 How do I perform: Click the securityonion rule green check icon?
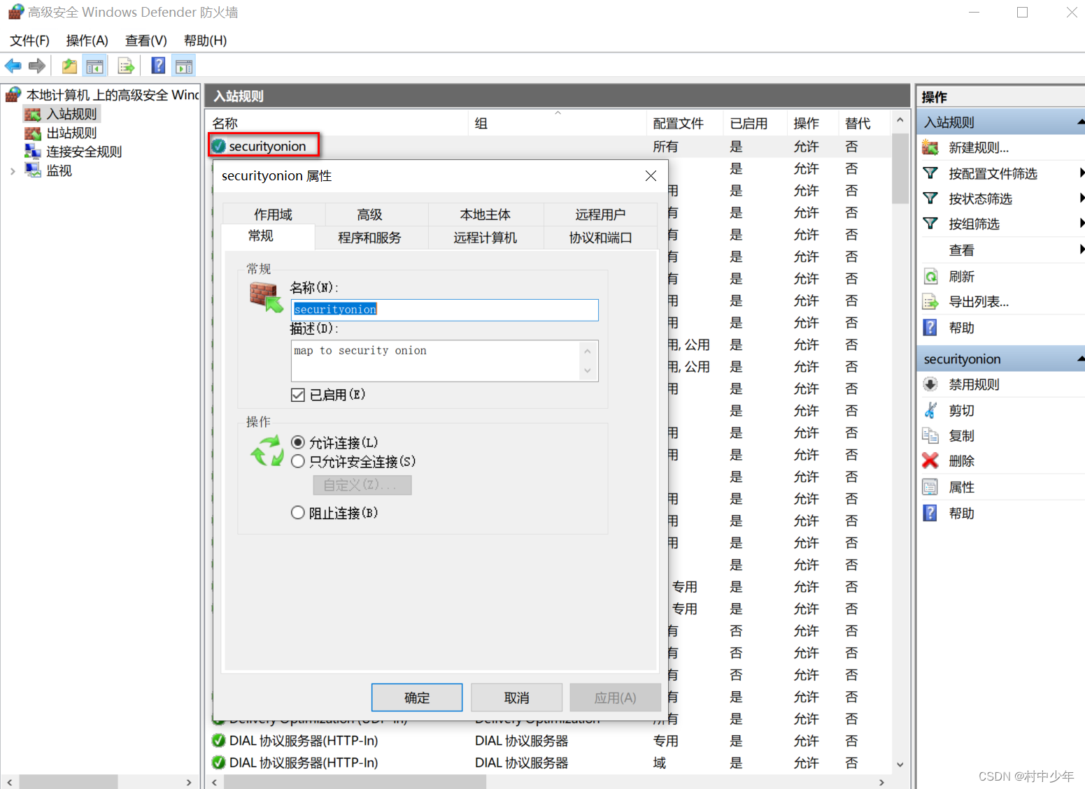[219, 146]
